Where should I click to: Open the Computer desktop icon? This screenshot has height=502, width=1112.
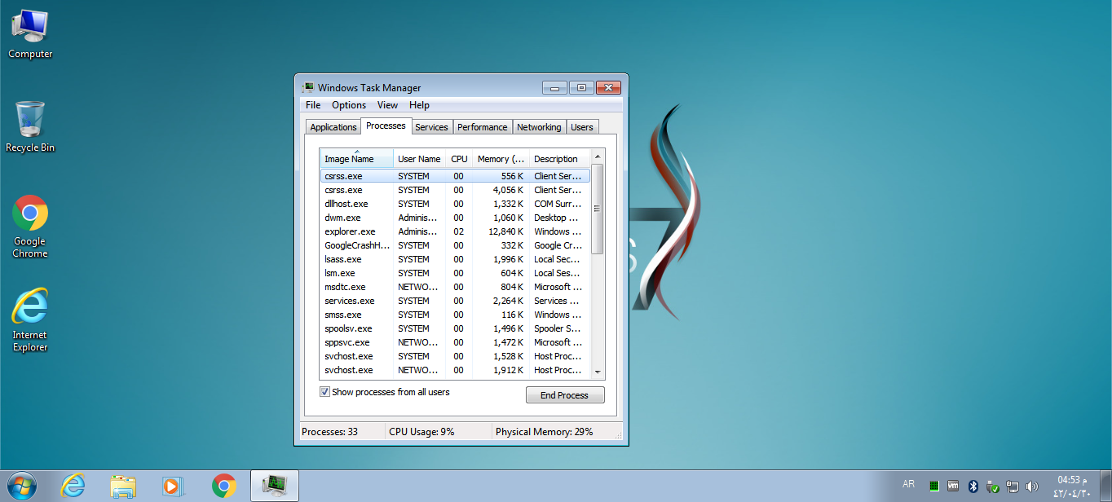[30, 34]
